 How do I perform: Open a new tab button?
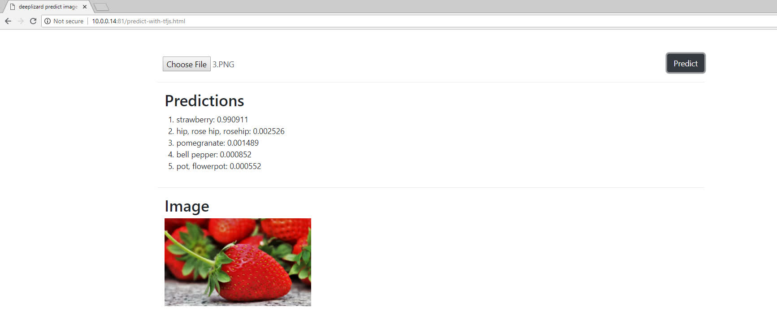(x=101, y=7)
